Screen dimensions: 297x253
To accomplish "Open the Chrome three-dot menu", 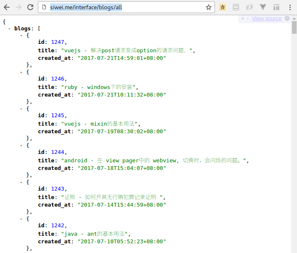I will (x=290, y=7).
